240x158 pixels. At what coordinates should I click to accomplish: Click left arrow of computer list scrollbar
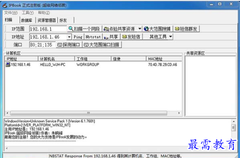point(7,113)
